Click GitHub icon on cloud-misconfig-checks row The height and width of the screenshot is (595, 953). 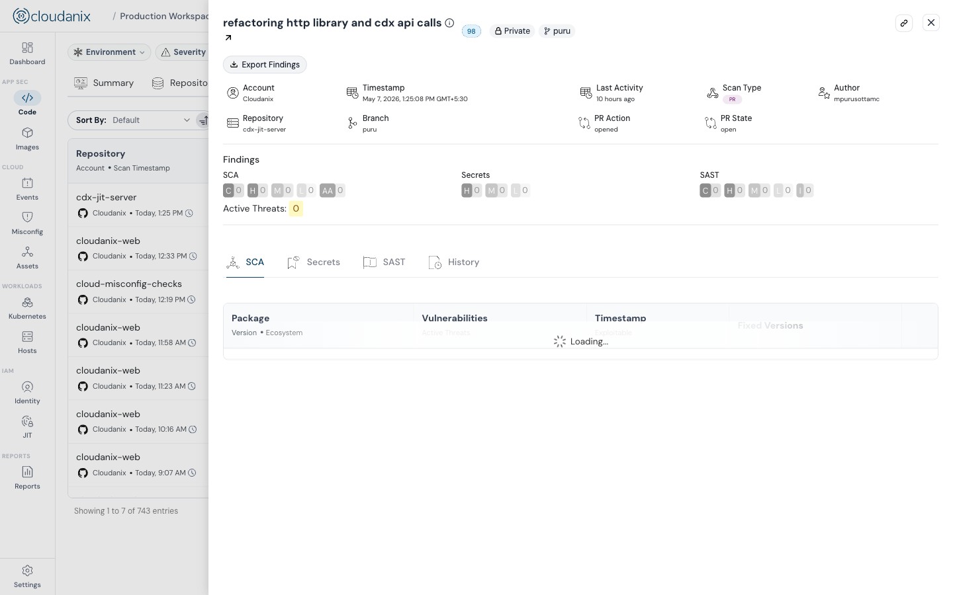(83, 299)
